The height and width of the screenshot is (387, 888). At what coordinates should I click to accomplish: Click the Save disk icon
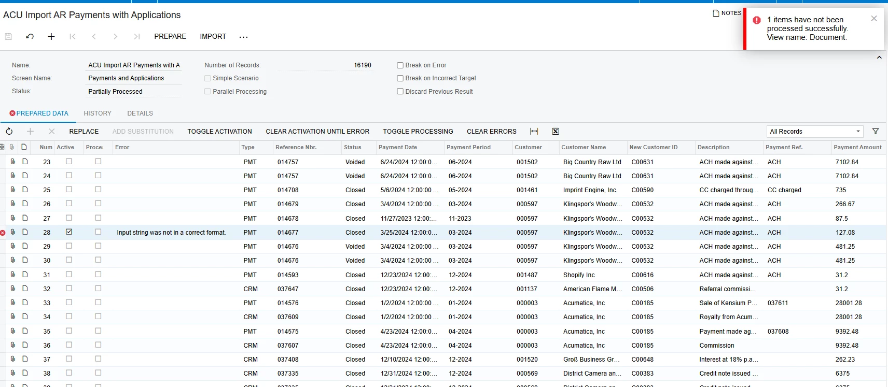[8, 36]
